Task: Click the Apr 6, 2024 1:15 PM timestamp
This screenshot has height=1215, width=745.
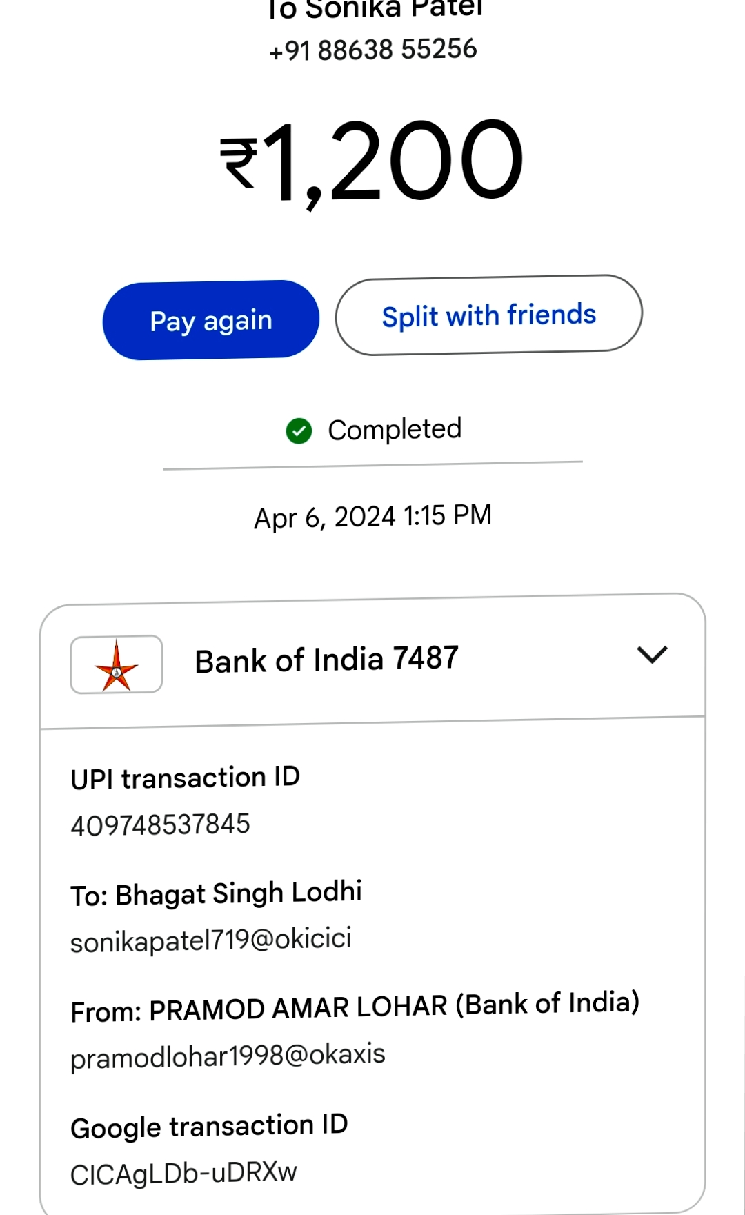Action: click(372, 516)
